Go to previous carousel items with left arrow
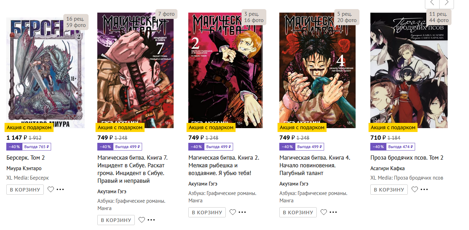The image size is (469, 230). point(432,3)
